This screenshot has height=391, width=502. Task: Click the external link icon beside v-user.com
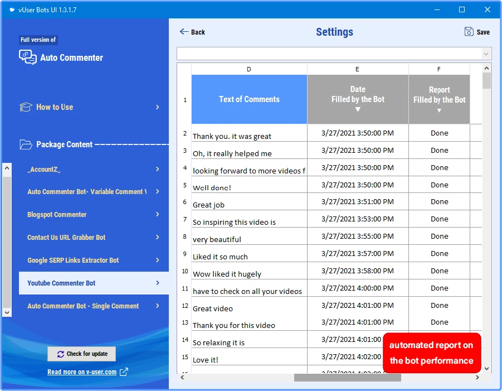(124, 372)
